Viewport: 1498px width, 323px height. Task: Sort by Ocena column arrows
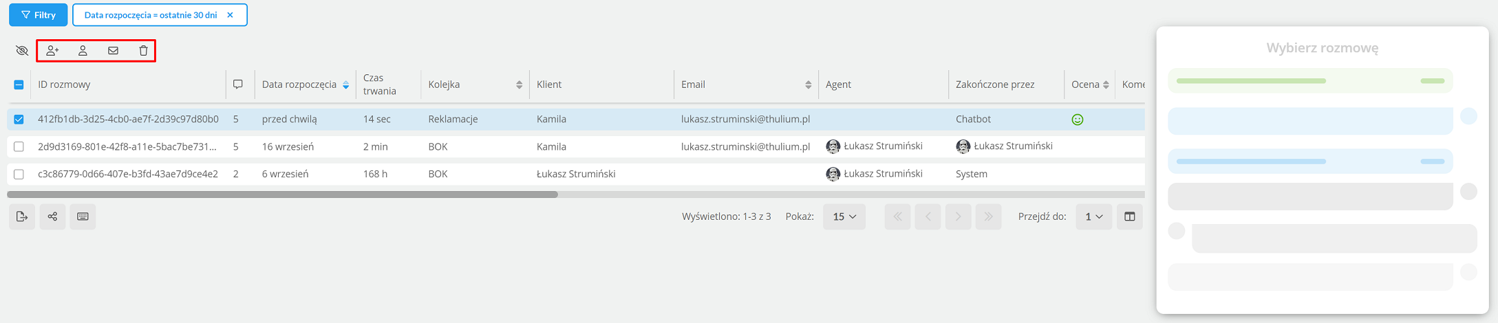tap(1106, 85)
